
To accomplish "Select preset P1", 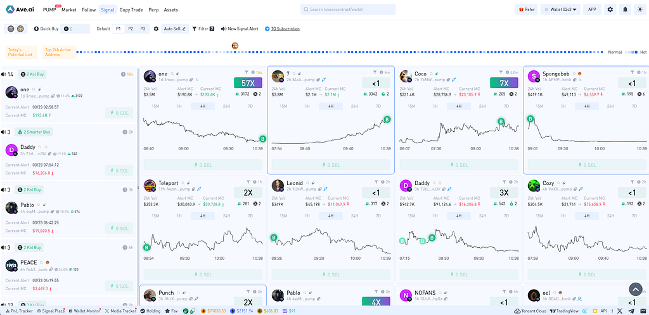I will pyautogui.click(x=119, y=29).
